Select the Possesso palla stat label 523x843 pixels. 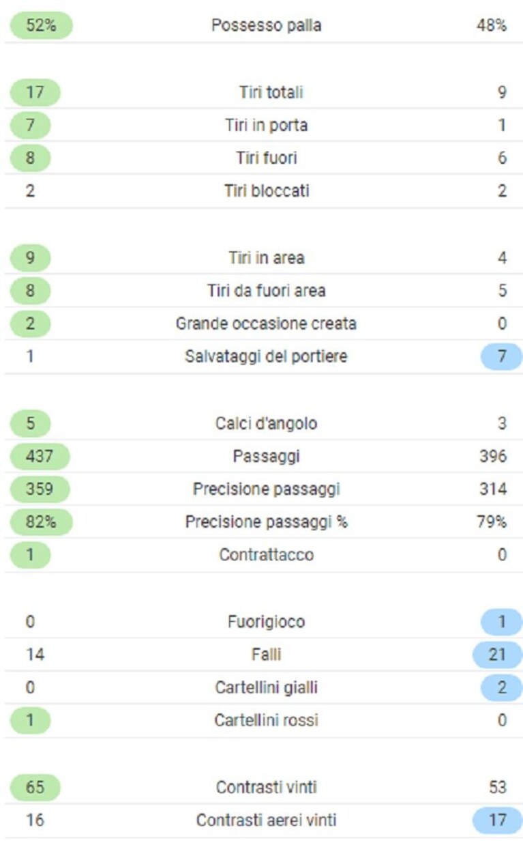[266, 26]
